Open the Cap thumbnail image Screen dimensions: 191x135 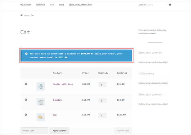[41, 117]
